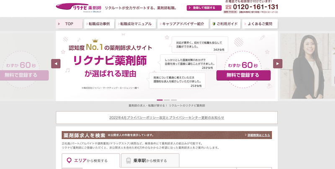
Task: Click the 25才女性 testimonial bubble
Action: pyautogui.click(x=176, y=81)
